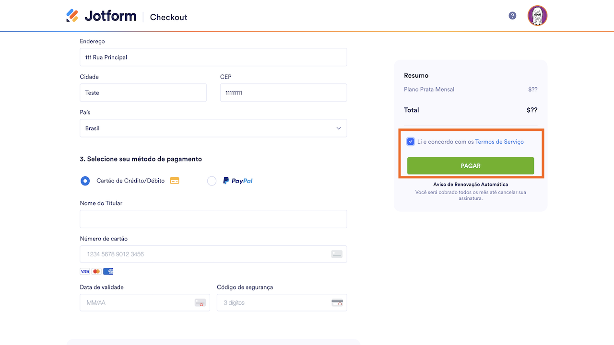Click the Cidade field containing Teste
This screenshot has height=345, width=614.
click(143, 93)
